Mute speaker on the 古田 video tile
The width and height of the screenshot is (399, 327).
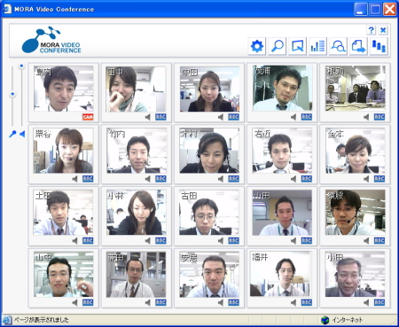tap(221, 241)
